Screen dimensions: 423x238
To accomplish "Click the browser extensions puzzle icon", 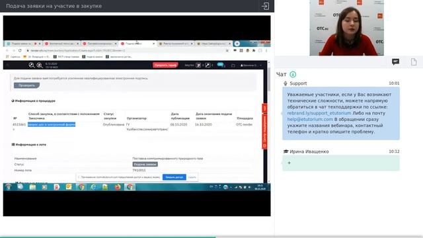I will (x=254, y=50).
